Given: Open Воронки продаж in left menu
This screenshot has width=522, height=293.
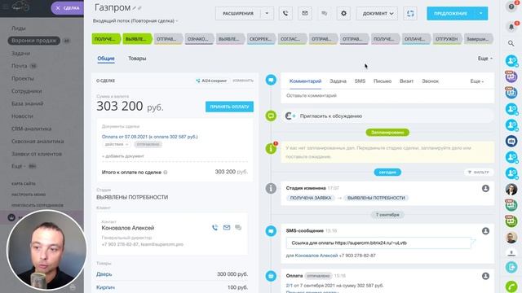Looking at the screenshot, I should tap(34, 41).
